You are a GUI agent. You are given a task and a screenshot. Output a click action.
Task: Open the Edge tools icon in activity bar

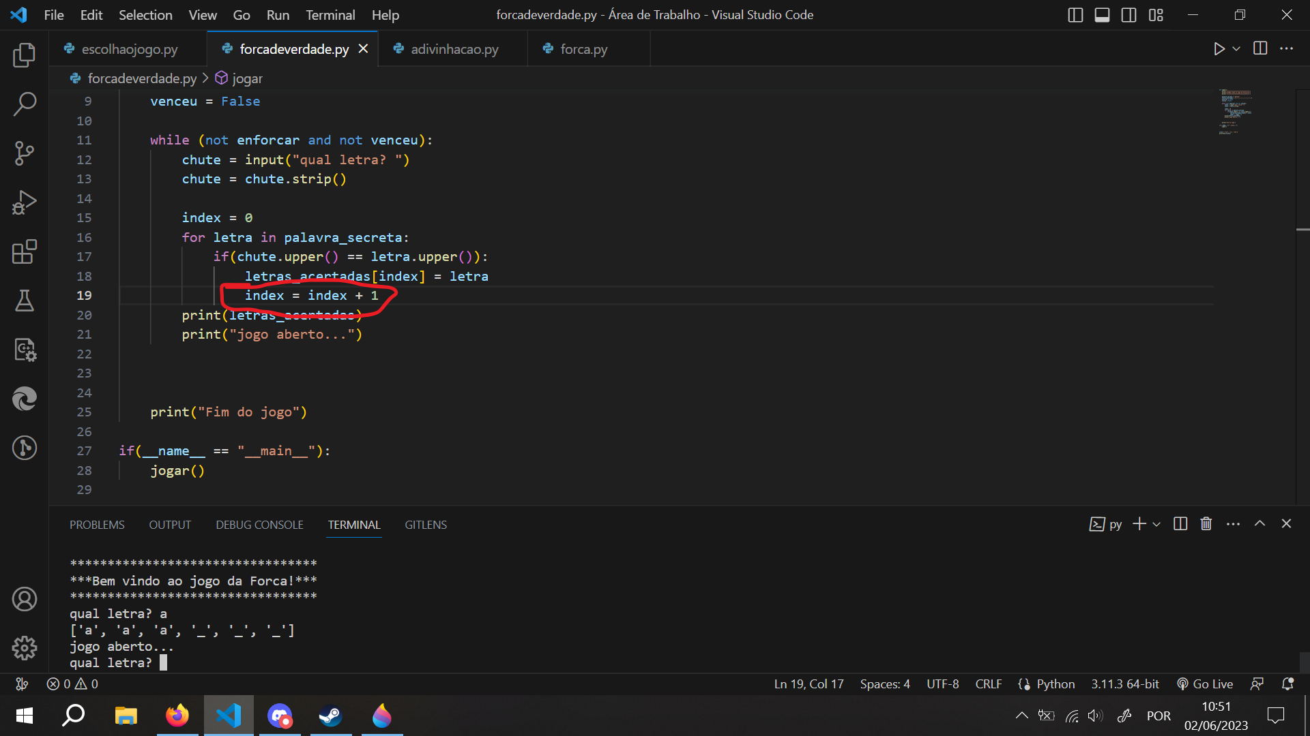(25, 399)
